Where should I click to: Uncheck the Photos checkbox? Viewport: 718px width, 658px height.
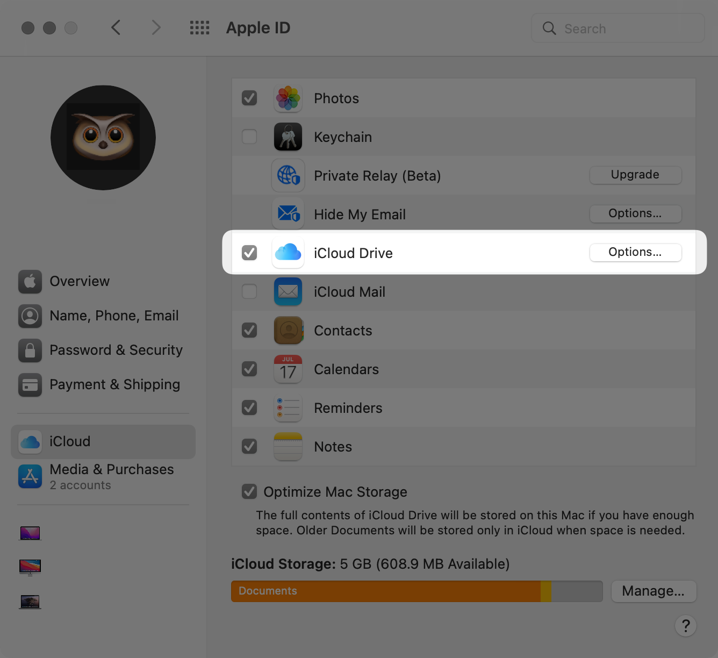[x=249, y=98]
